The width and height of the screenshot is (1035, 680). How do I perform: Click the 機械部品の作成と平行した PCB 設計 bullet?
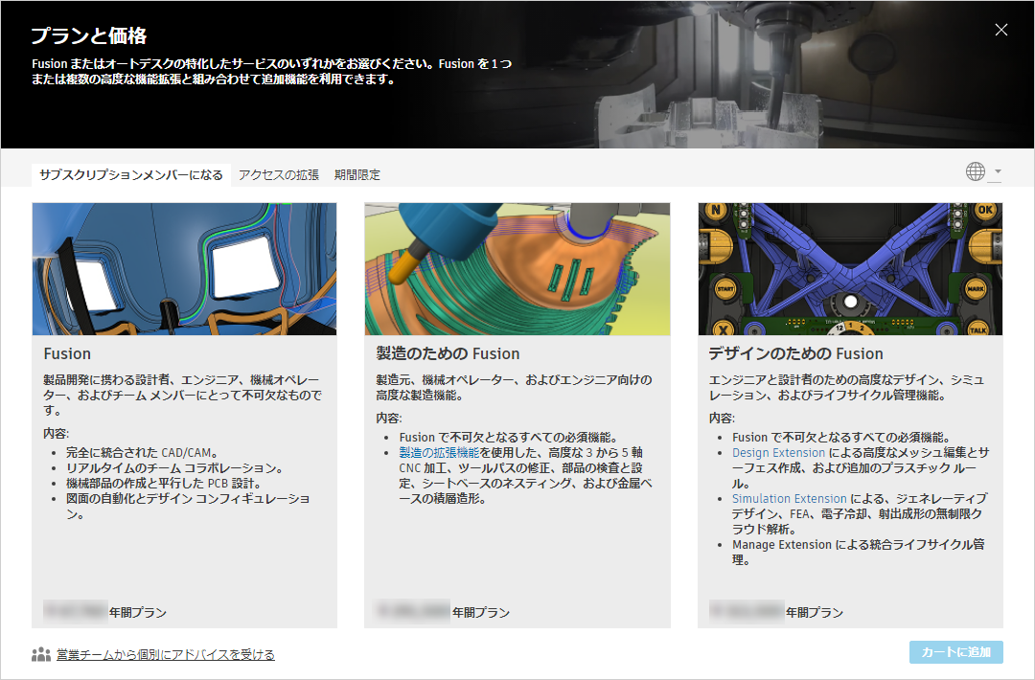pos(165,483)
